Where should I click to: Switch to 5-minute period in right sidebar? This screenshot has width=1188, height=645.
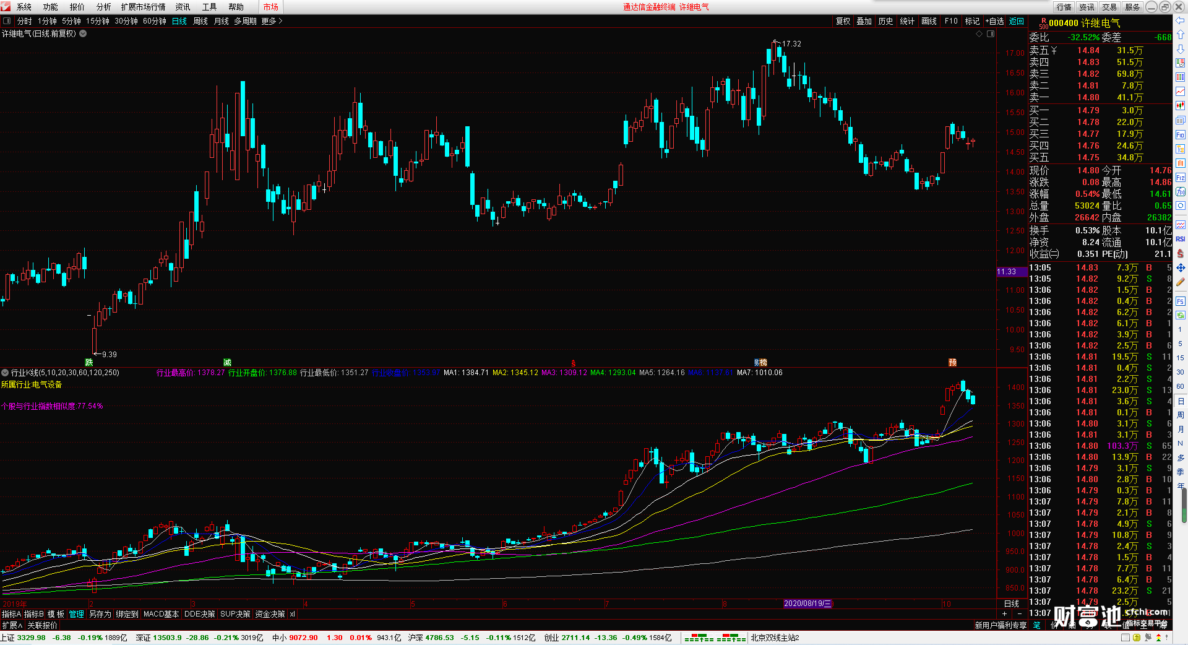1180,344
